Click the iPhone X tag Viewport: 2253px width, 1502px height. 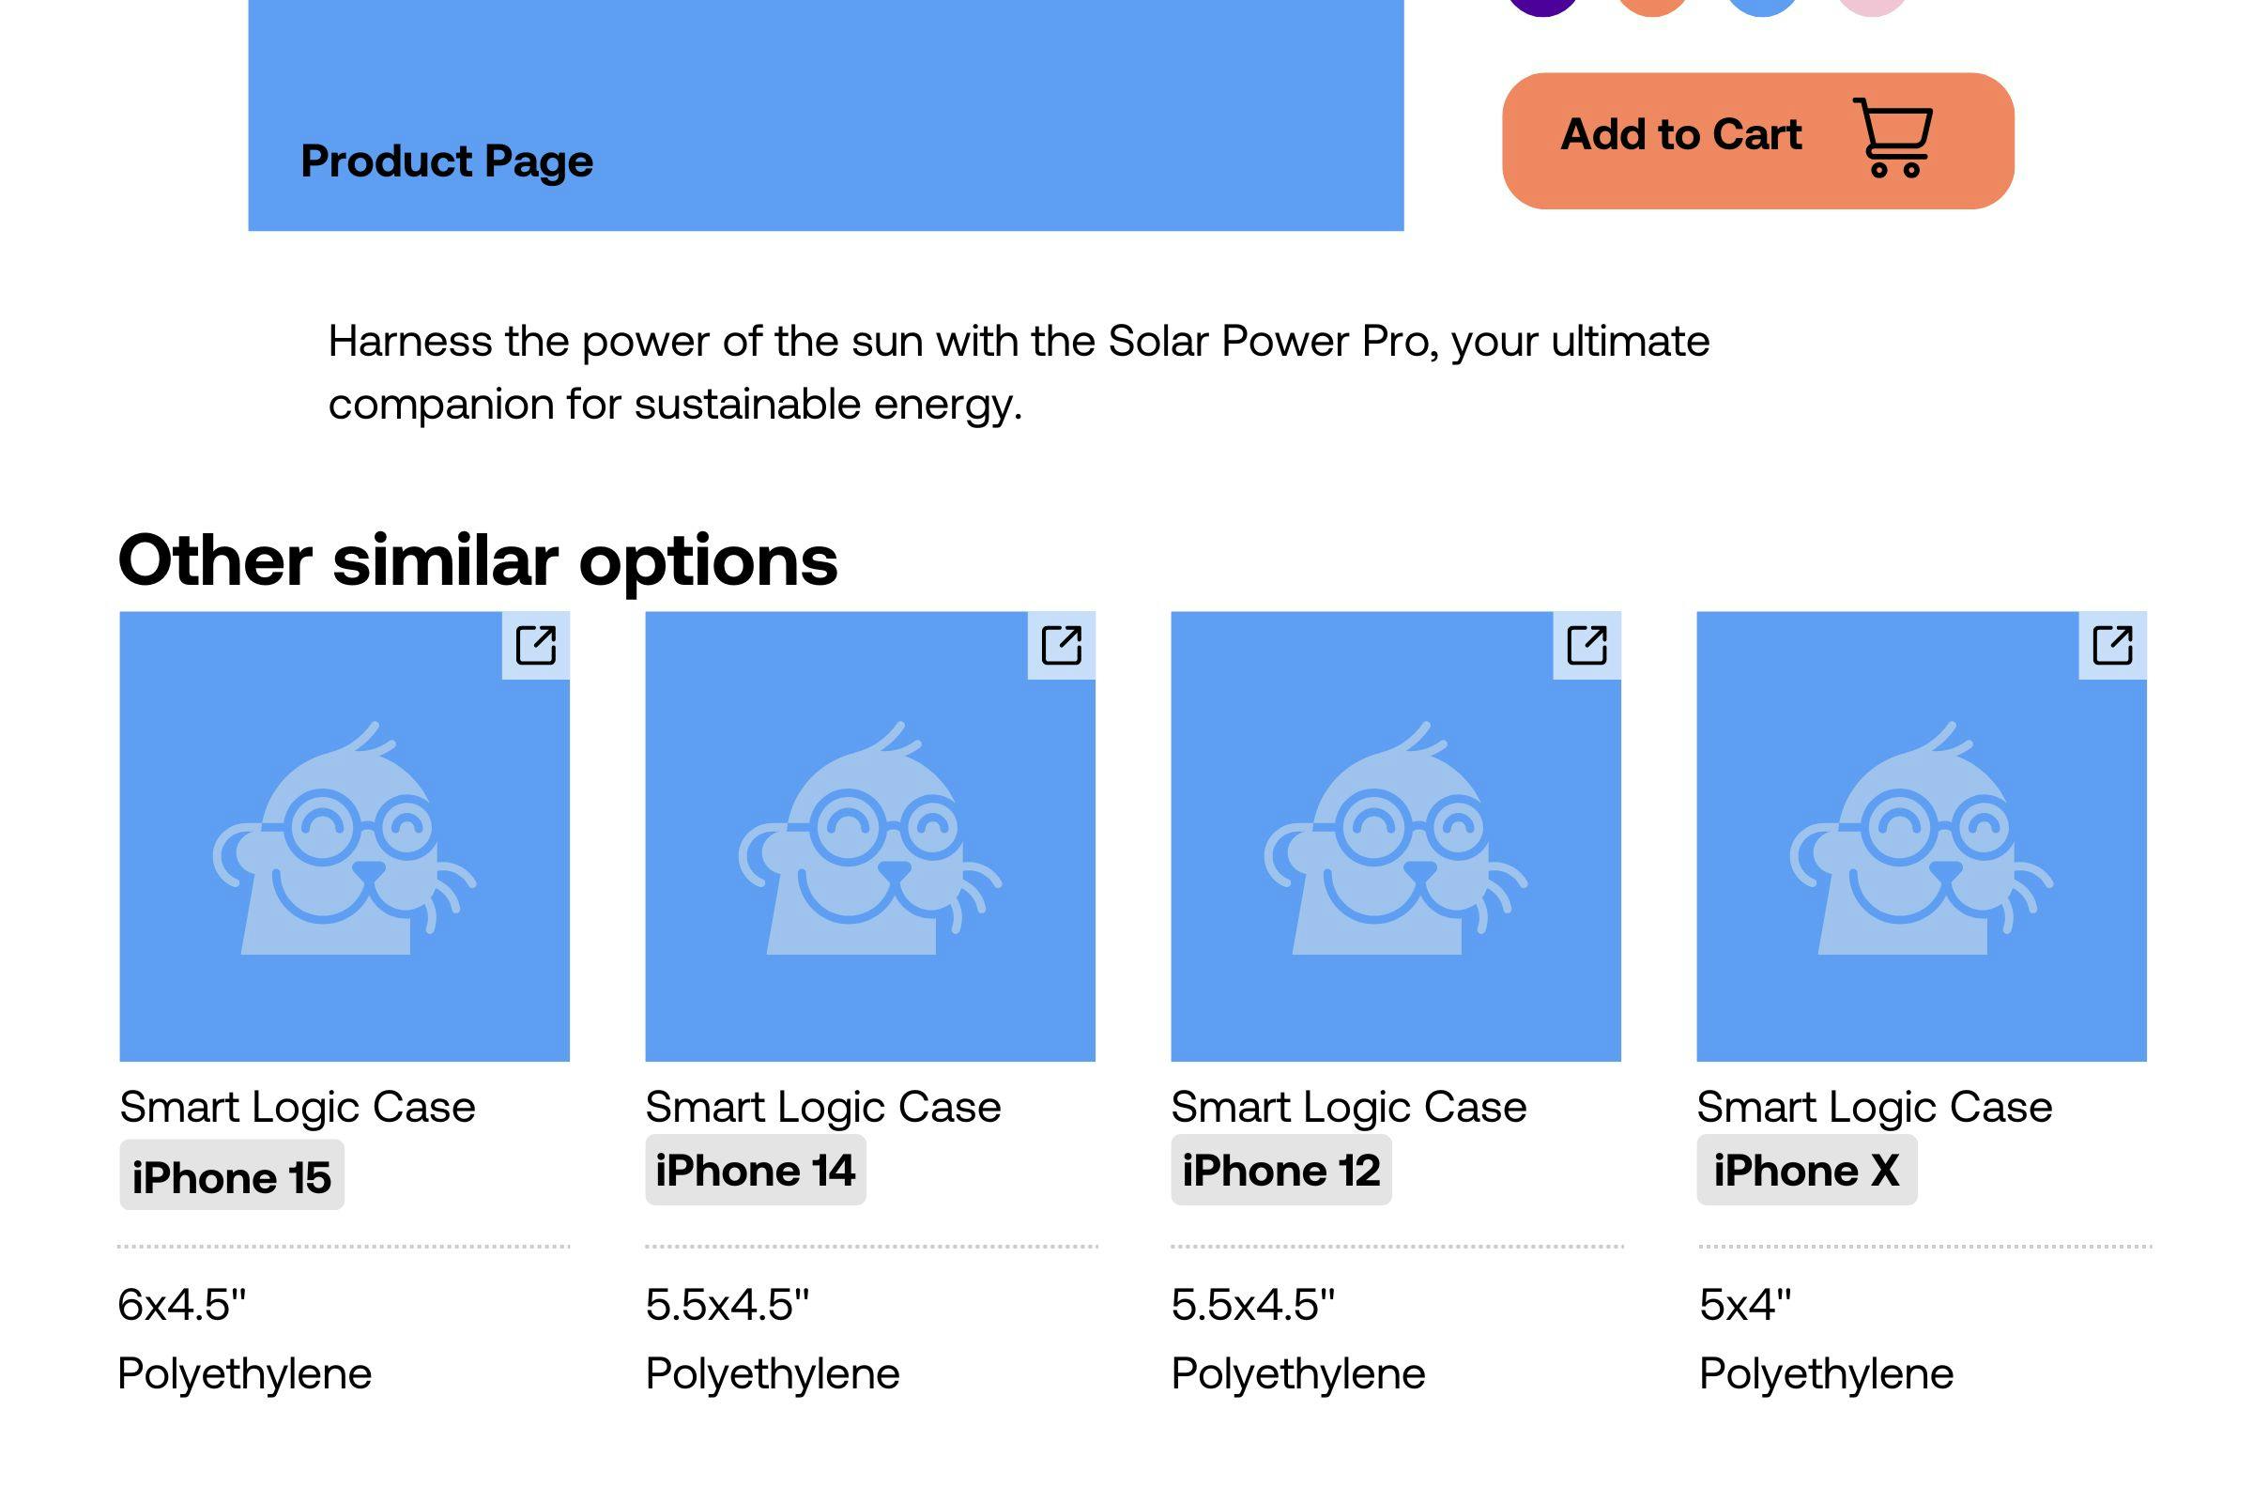pyautogui.click(x=1806, y=1170)
